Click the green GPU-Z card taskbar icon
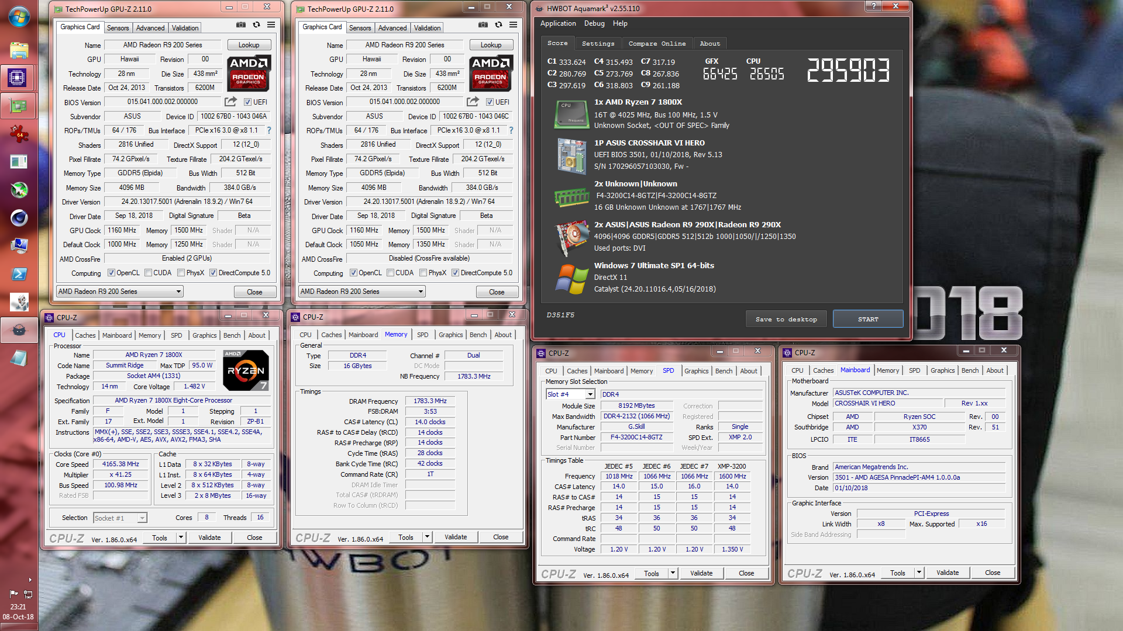Screen dimensions: 1123x631 pos(19,106)
